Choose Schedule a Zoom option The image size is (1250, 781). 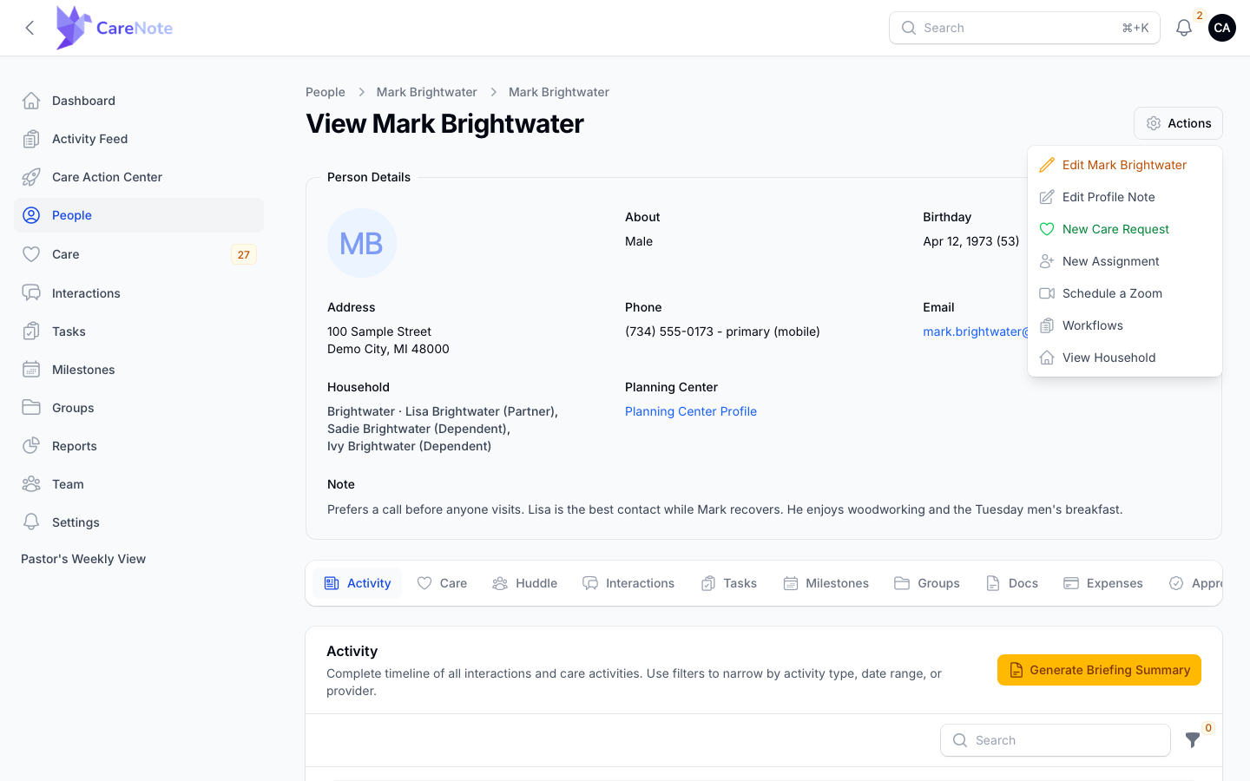[1125, 293]
